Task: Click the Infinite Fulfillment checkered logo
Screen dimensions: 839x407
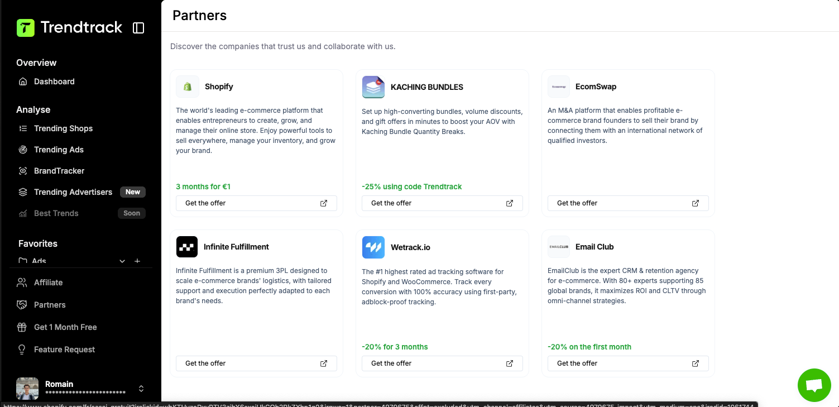Action: pos(187,247)
